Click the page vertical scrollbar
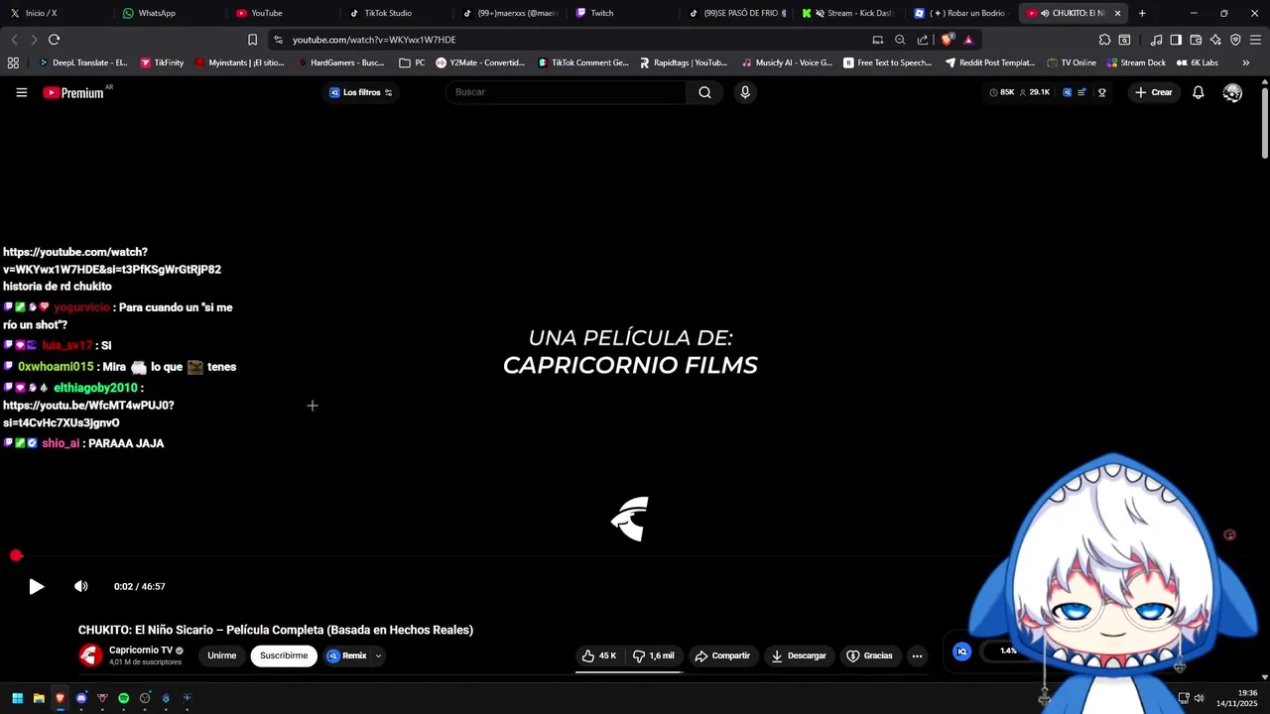 click(x=1265, y=124)
